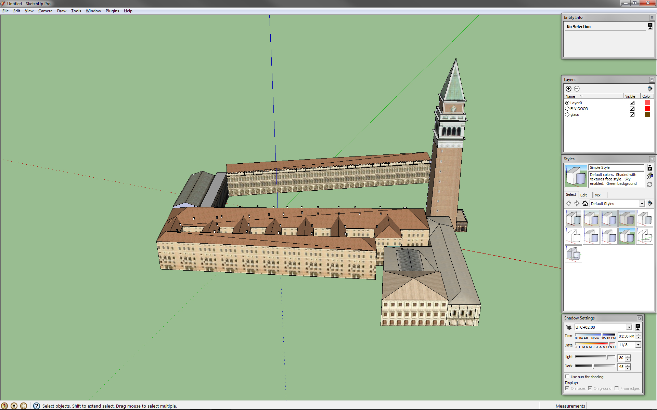
Task: Switch to the Edit tab in Styles
Action: click(583, 195)
